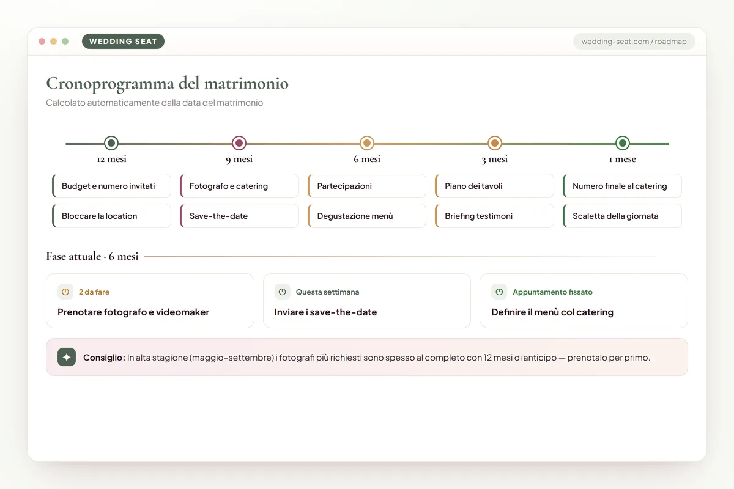
Task: Click the Appuntamento fissato label
Action: (552, 292)
